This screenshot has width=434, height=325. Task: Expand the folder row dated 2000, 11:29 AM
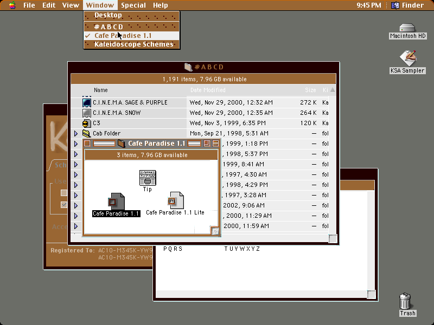click(x=76, y=216)
